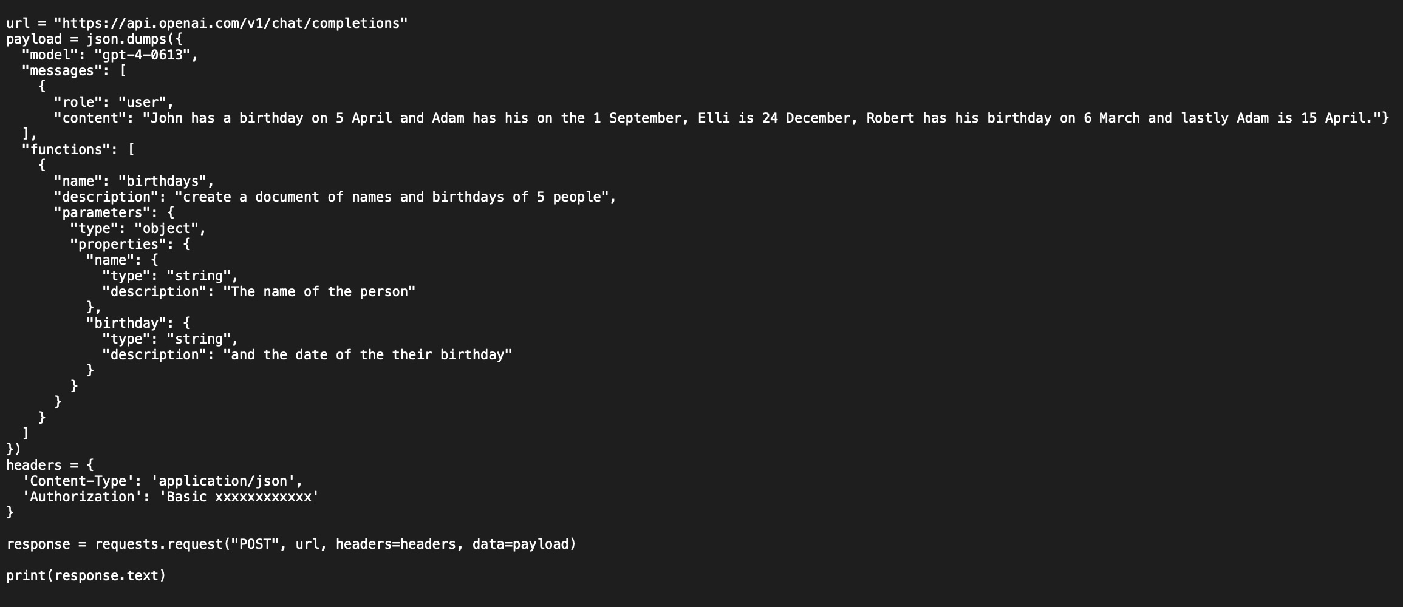Click the 'Basic xxxxxxxxxxxx' authorization value
The width and height of the screenshot is (1403, 607).
coord(239,497)
